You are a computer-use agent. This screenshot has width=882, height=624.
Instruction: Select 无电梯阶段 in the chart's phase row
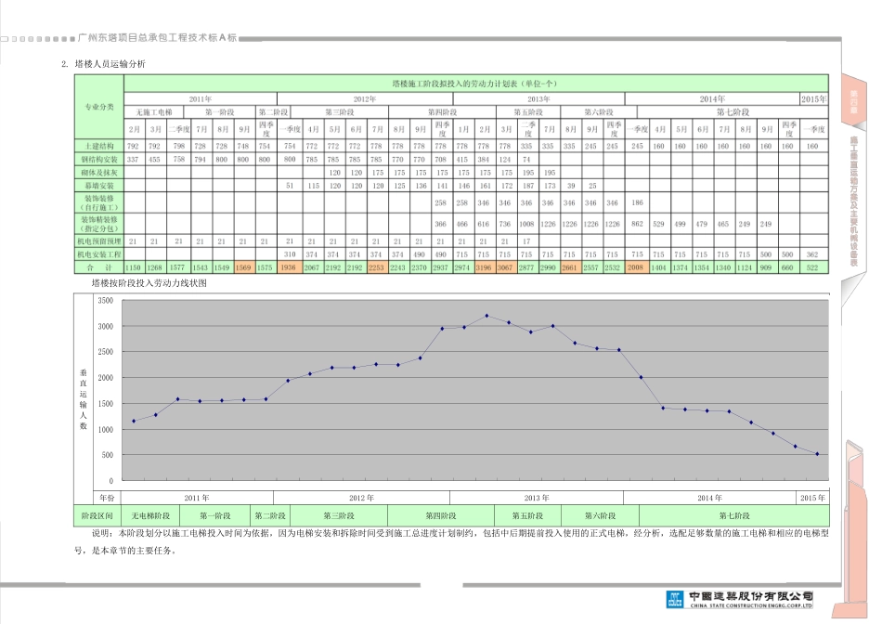150,516
